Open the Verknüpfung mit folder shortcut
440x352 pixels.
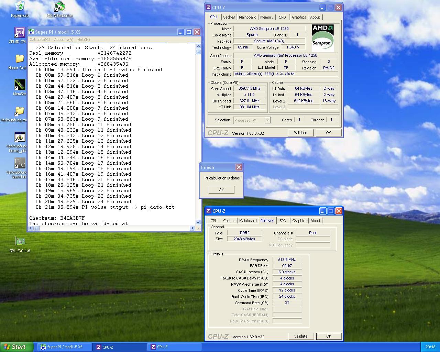point(20,111)
